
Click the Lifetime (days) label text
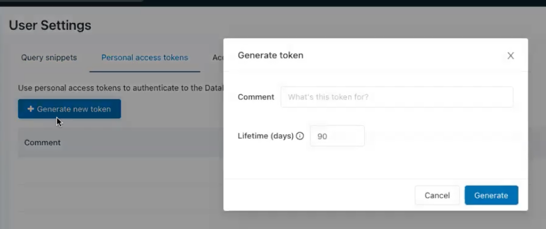click(x=266, y=136)
